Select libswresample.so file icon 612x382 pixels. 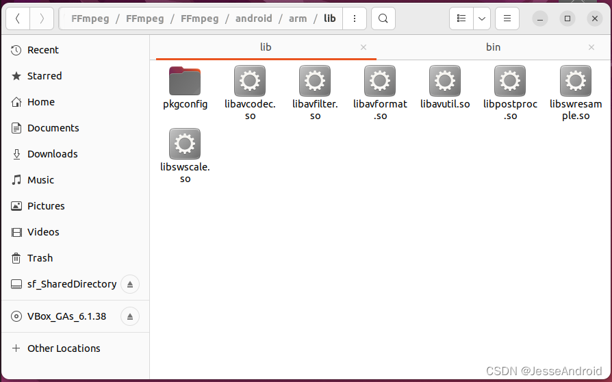point(575,81)
